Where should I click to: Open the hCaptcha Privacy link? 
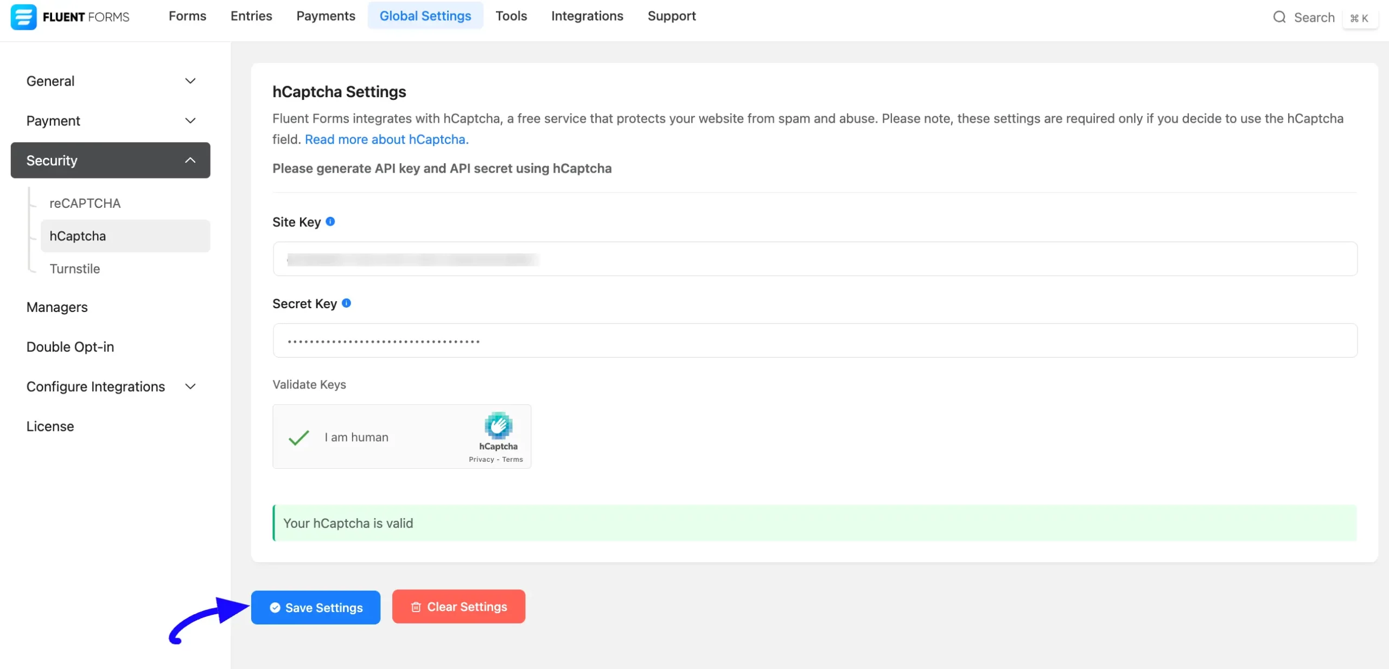coord(481,459)
